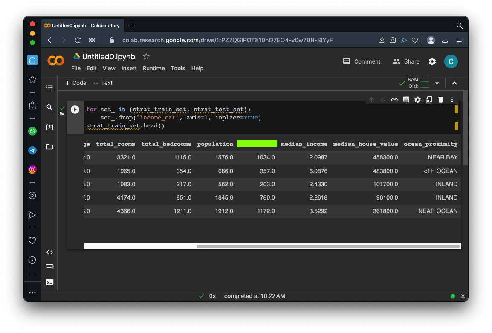
Task: Open the Runtime menu
Action: pos(153,68)
